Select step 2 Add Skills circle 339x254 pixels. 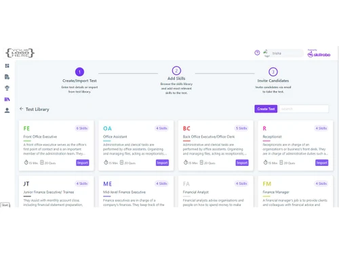pyautogui.click(x=176, y=70)
